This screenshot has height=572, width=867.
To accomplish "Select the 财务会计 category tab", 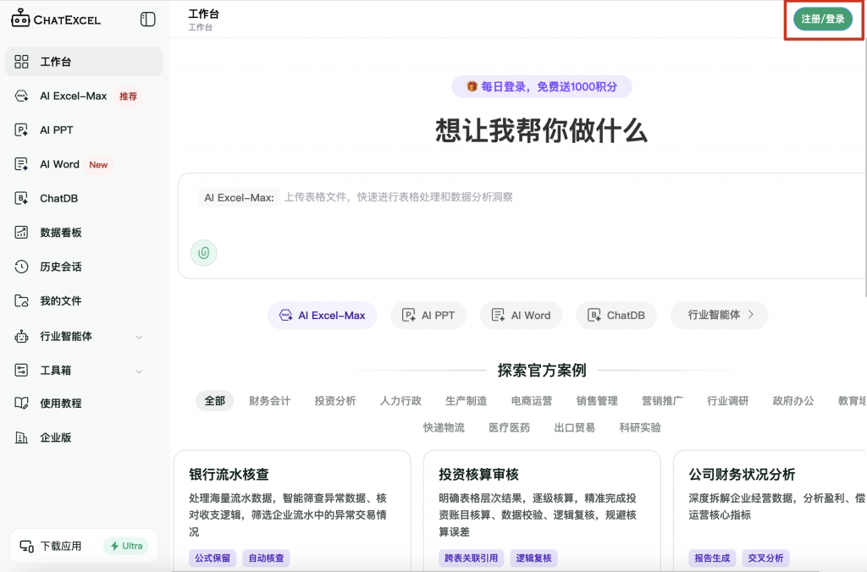I will pyautogui.click(x=269, y=401).
